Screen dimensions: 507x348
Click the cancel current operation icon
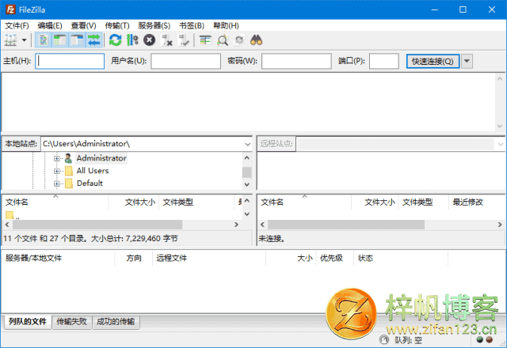point(150,40)
